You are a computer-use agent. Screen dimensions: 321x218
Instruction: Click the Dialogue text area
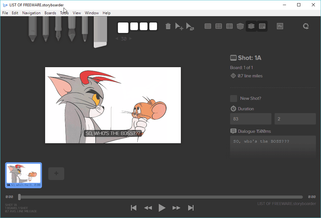tap(273, 147)
